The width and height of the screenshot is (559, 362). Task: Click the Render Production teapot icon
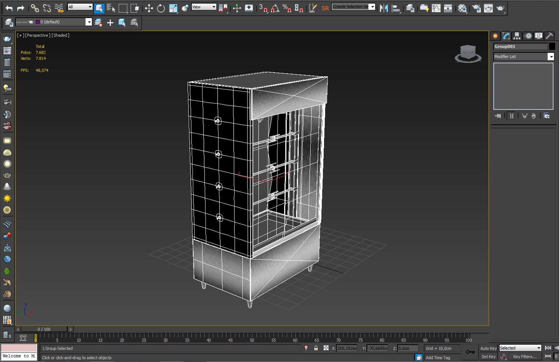[500, 8]
